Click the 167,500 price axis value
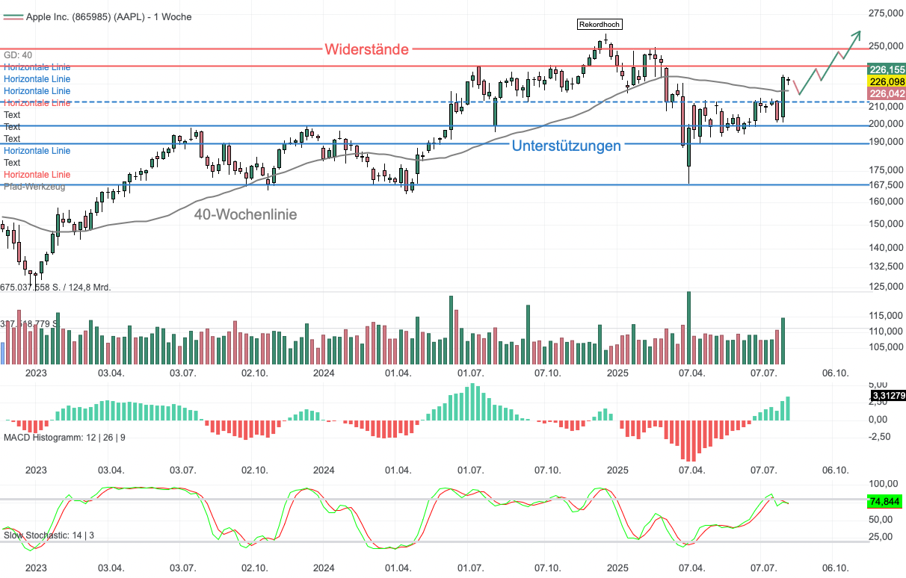This screenshot has width=906, height=578. point(886,185)
